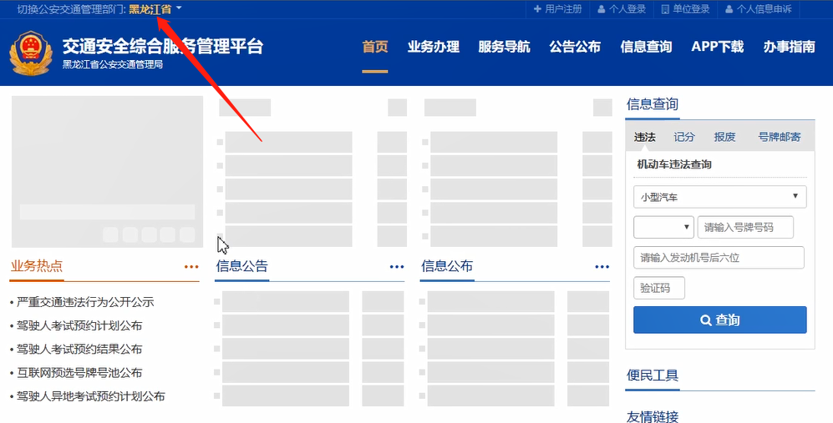
Task: Open the 公告公布 menu
Action: (575, 47)
